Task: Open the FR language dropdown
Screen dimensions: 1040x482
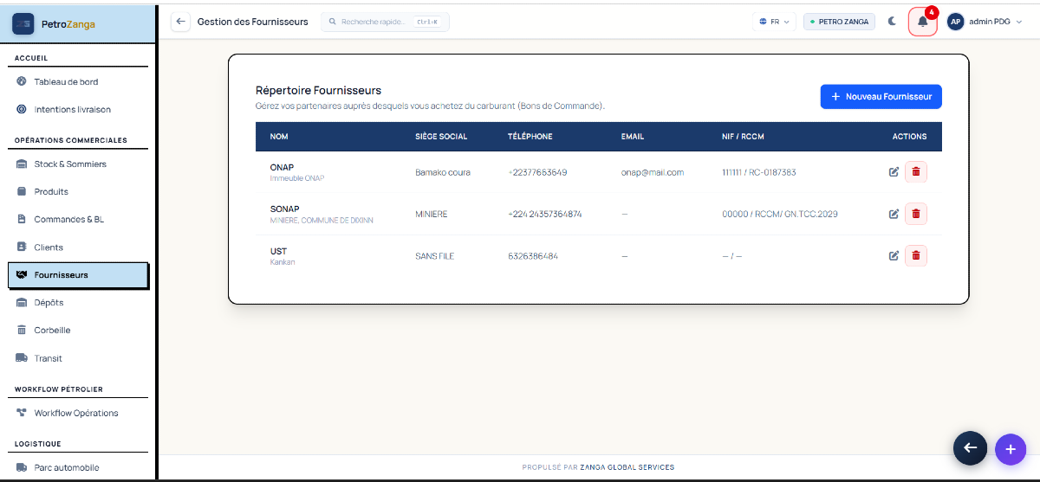Action: [774, 22]
